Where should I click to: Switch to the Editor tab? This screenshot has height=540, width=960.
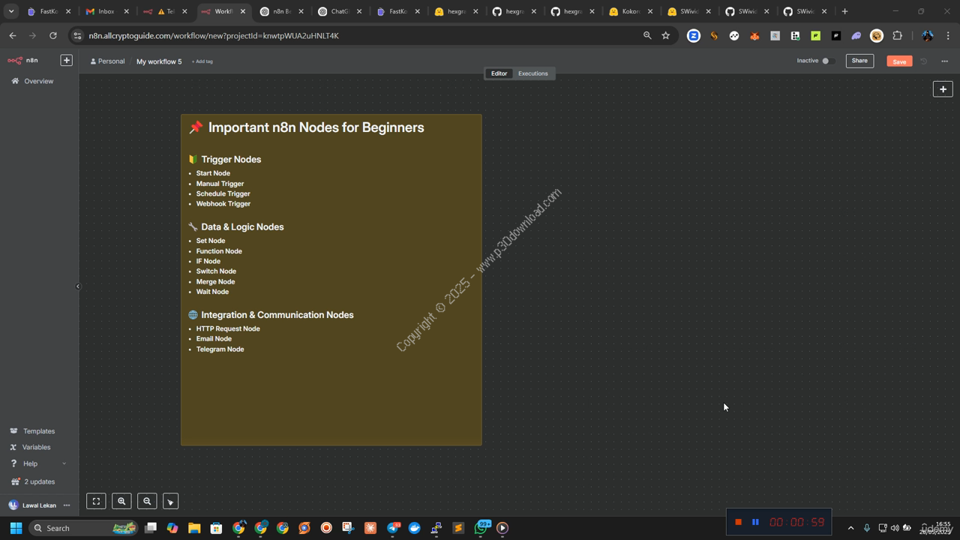click(x=499, y=73)
